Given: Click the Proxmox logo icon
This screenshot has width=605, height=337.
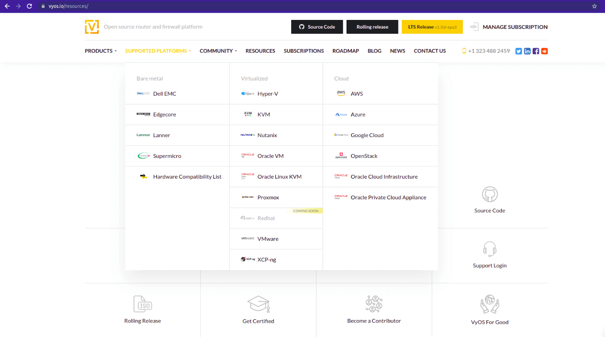Looking at the screenshot, I should coord(248,197).
